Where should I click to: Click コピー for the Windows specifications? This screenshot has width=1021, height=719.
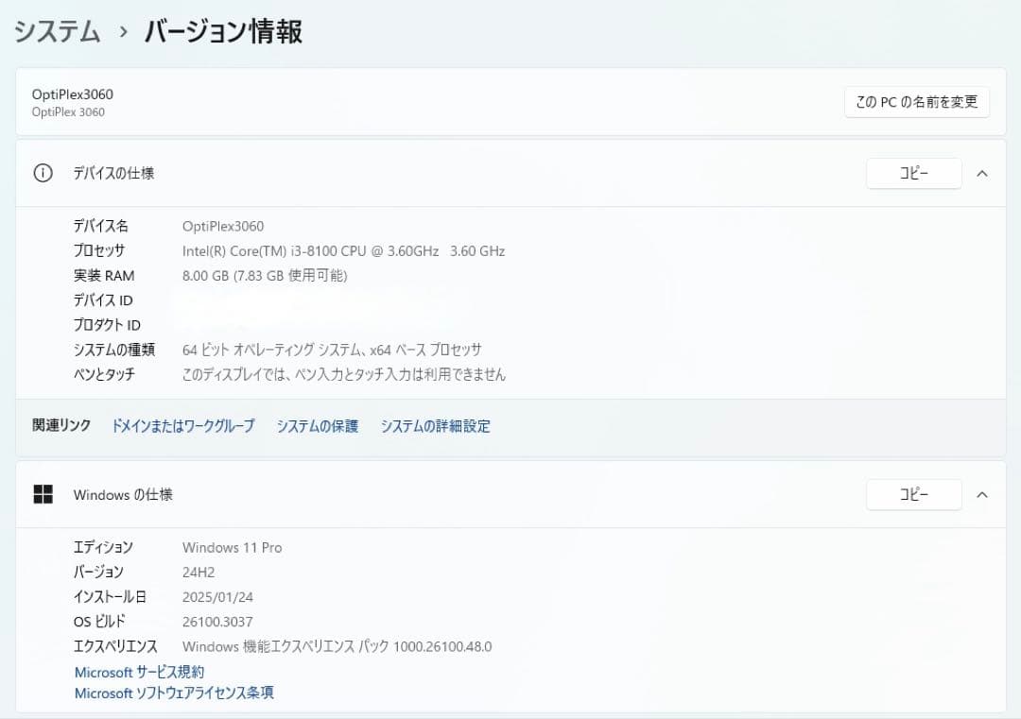tap(913, 494)
